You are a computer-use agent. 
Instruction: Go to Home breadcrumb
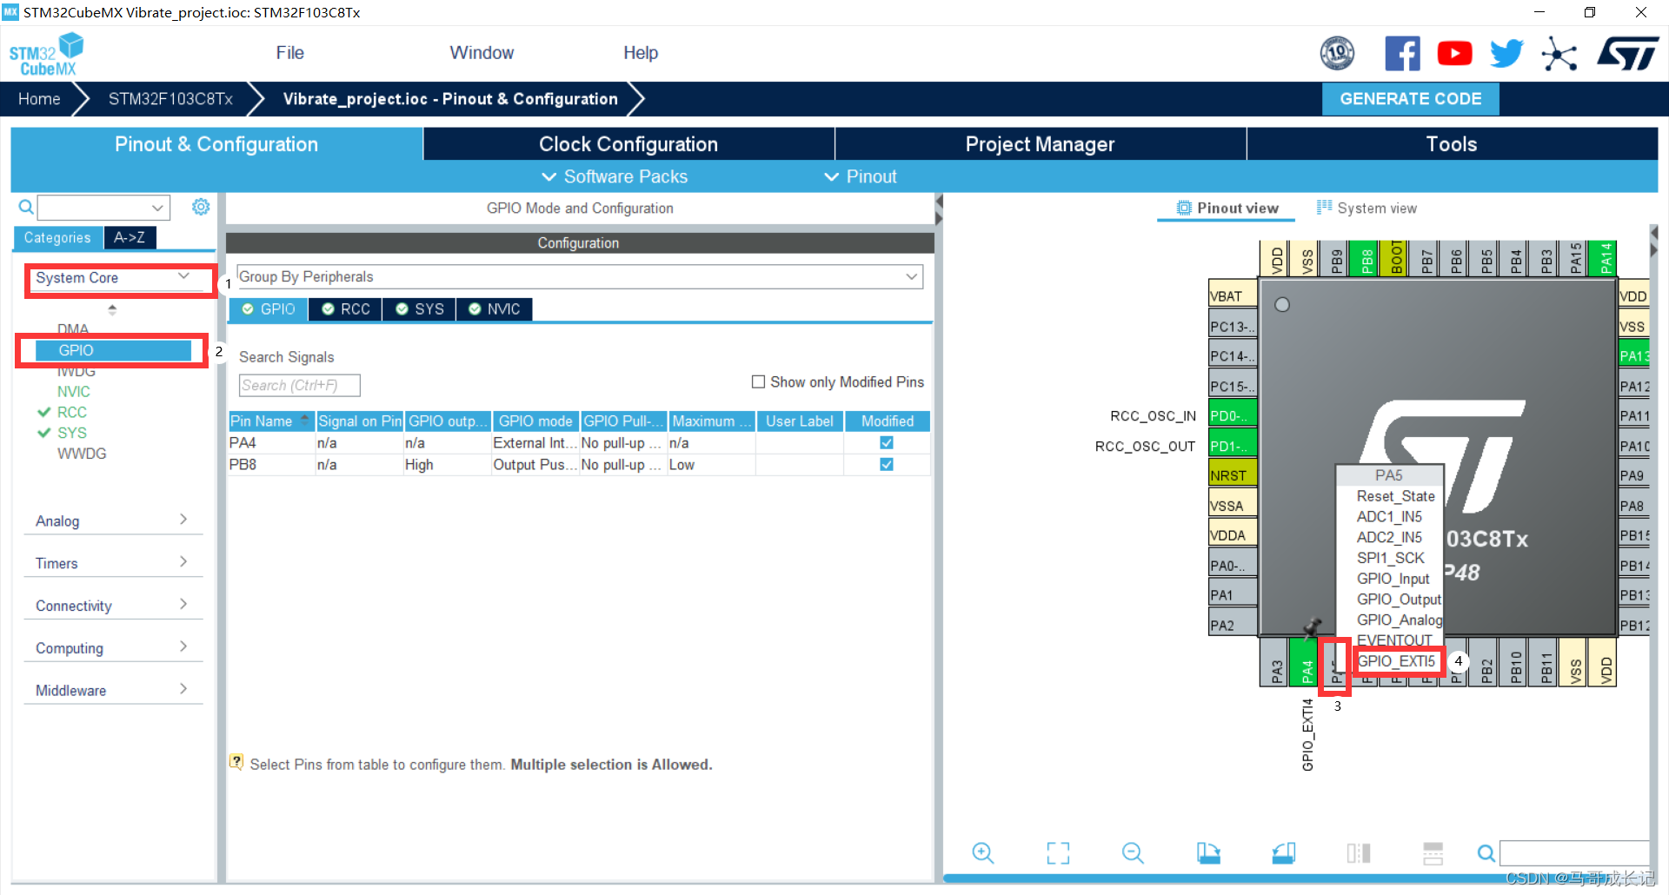(x=39, y=99)
